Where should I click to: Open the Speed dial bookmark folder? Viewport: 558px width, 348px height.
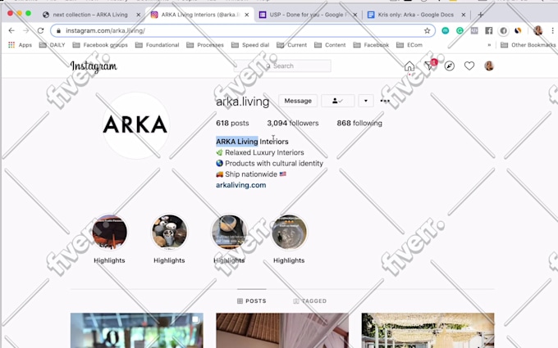250,45
